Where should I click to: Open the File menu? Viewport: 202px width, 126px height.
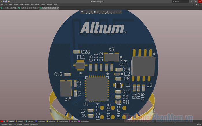click(2, 5)
